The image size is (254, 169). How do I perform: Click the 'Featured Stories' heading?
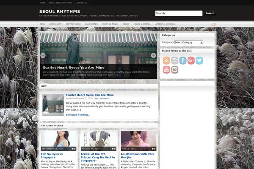[x=52, y=125]
